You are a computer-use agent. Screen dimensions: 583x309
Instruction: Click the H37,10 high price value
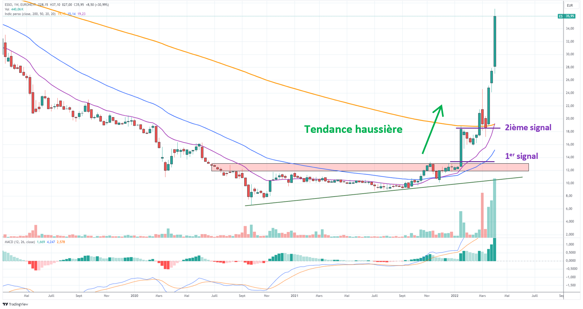click(x=55, y=5)
